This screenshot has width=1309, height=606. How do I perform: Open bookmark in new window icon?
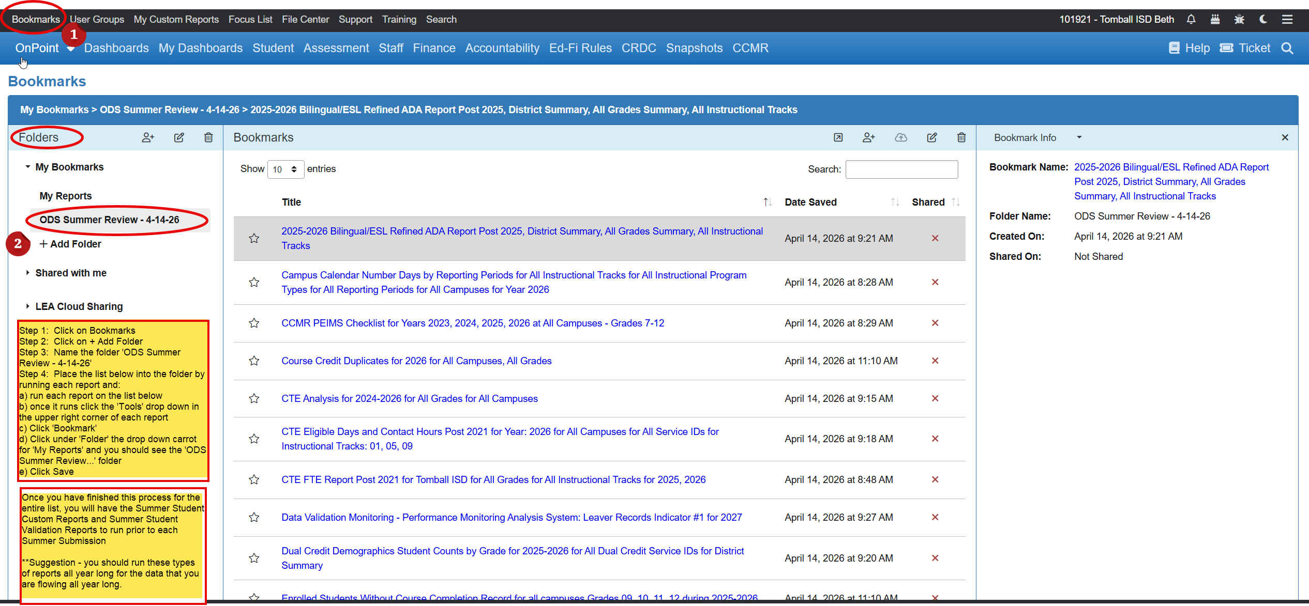coord(838,137)
